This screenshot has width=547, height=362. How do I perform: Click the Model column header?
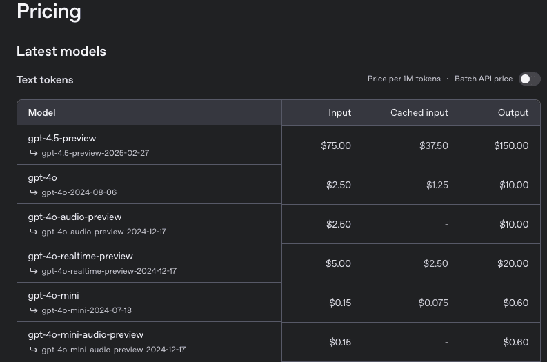point(41,112)
